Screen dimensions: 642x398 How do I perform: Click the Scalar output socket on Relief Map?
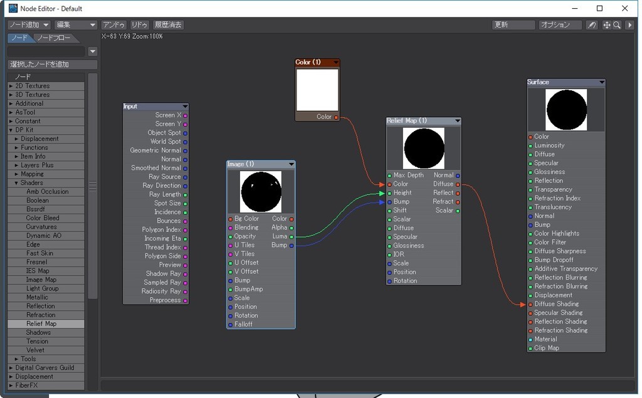(x=457, y=211)
